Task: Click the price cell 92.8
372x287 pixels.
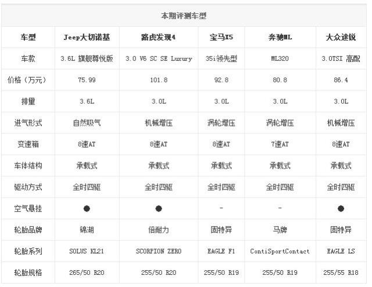Action: click(221, 80)
